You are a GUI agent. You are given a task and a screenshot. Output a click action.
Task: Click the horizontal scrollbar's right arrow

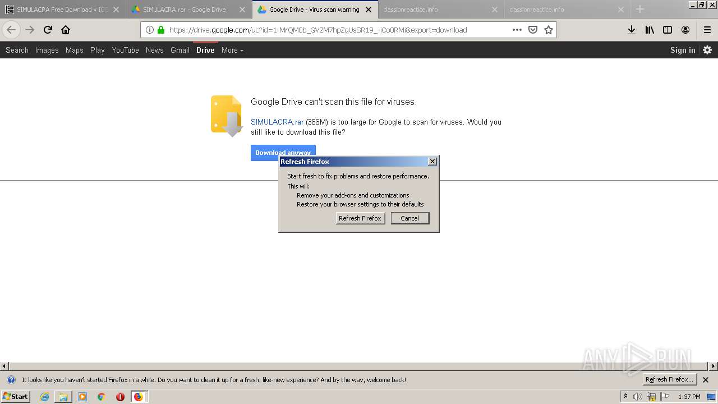[x=714, y=366]
